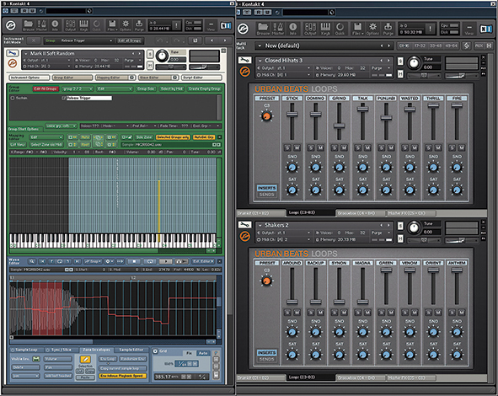Mute the STICK channel in Closed Hihats 3
The image size is (498, 396).
297,147
